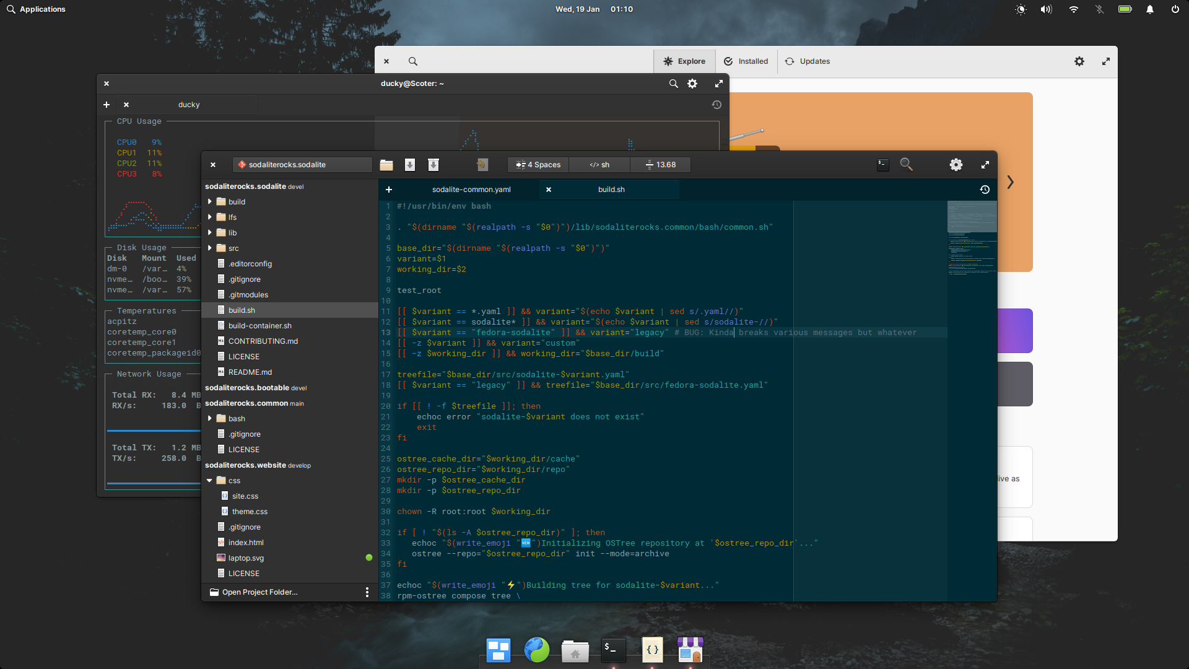Click Open Project Folder button
Screen dimensions: 1189x669
click(x=260, y=592)
